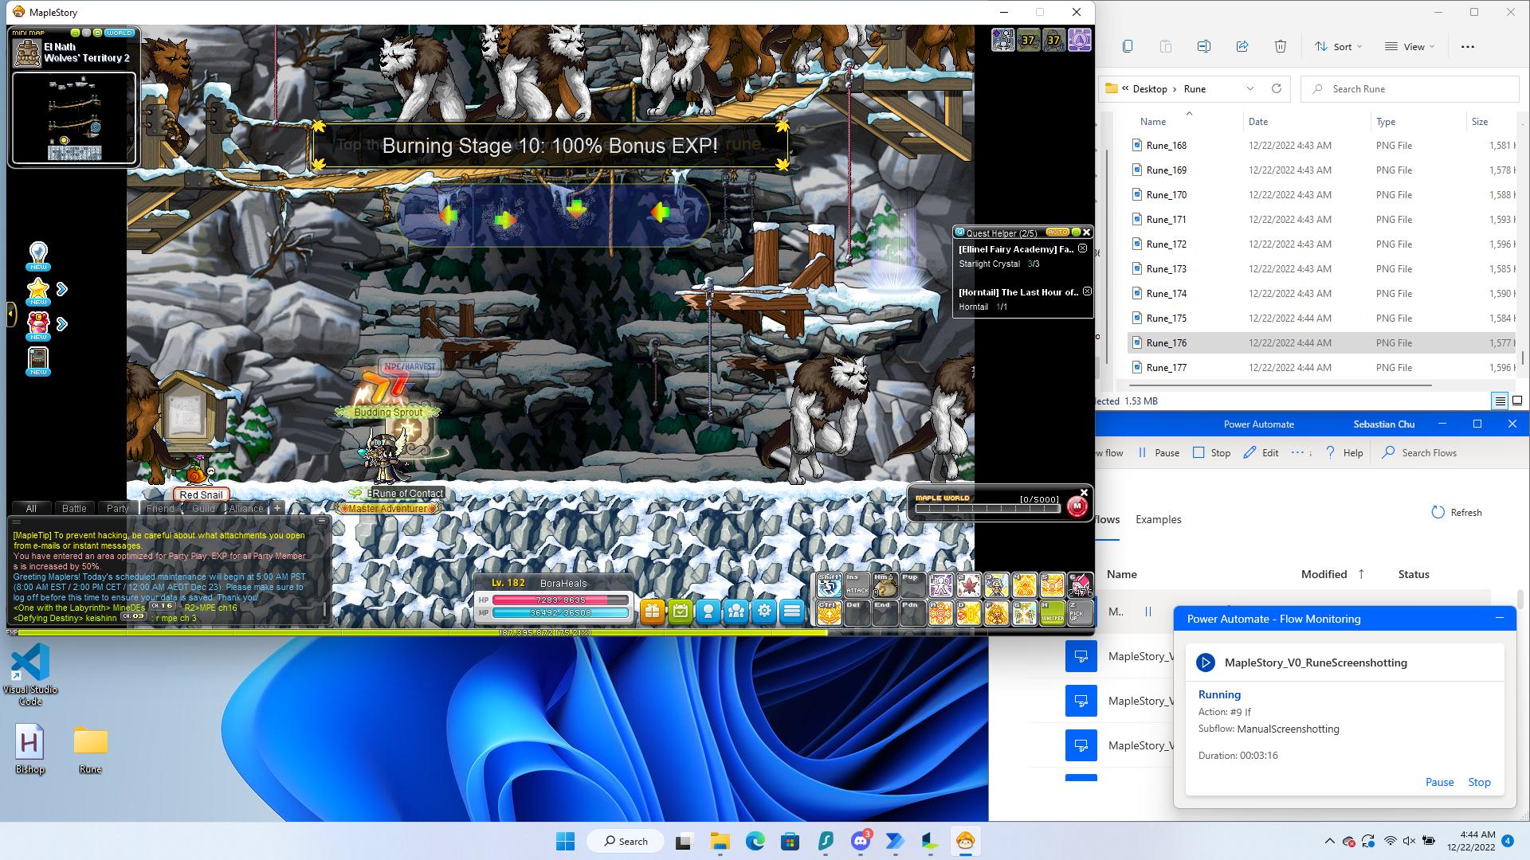1530x860 pixels.
Task: Click the red gachapon NEW icon
Action: 38,326
